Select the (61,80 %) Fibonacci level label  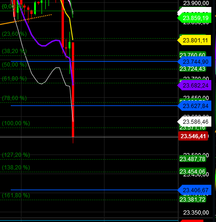(x=14, y=79)
